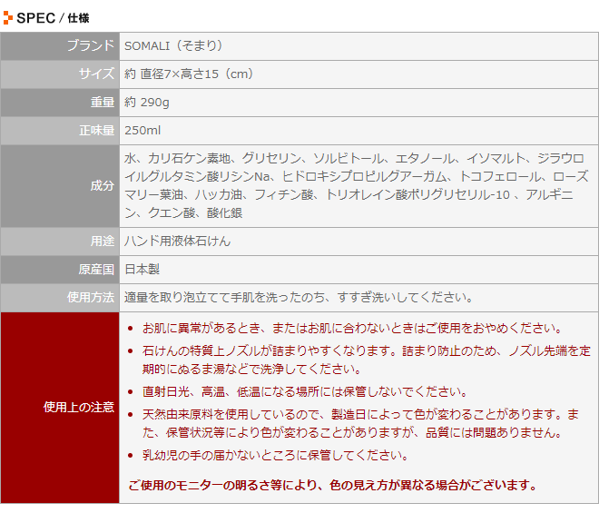Click the orange icon beside SPEC heading
599x513 pixels.
(8, 16)
